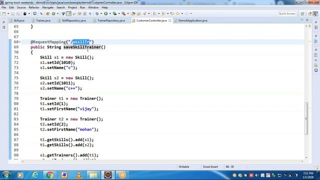Click the Back navigation arrow icon
Viewport: 320px width, 180px height.
coord(178,13)
